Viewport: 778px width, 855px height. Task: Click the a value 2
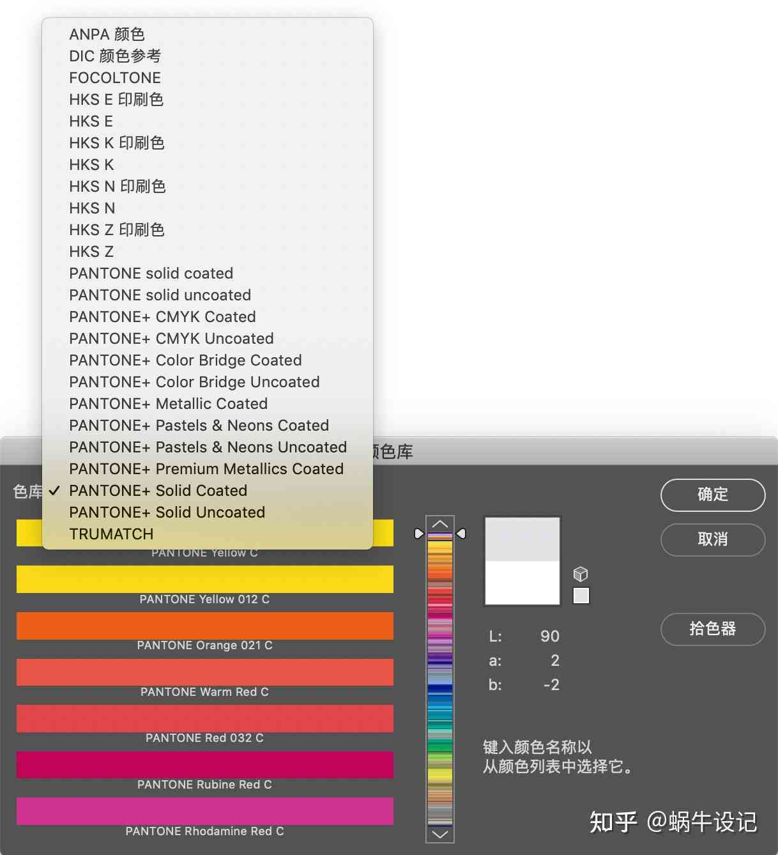pyautogui.click(x=554, y=660)
